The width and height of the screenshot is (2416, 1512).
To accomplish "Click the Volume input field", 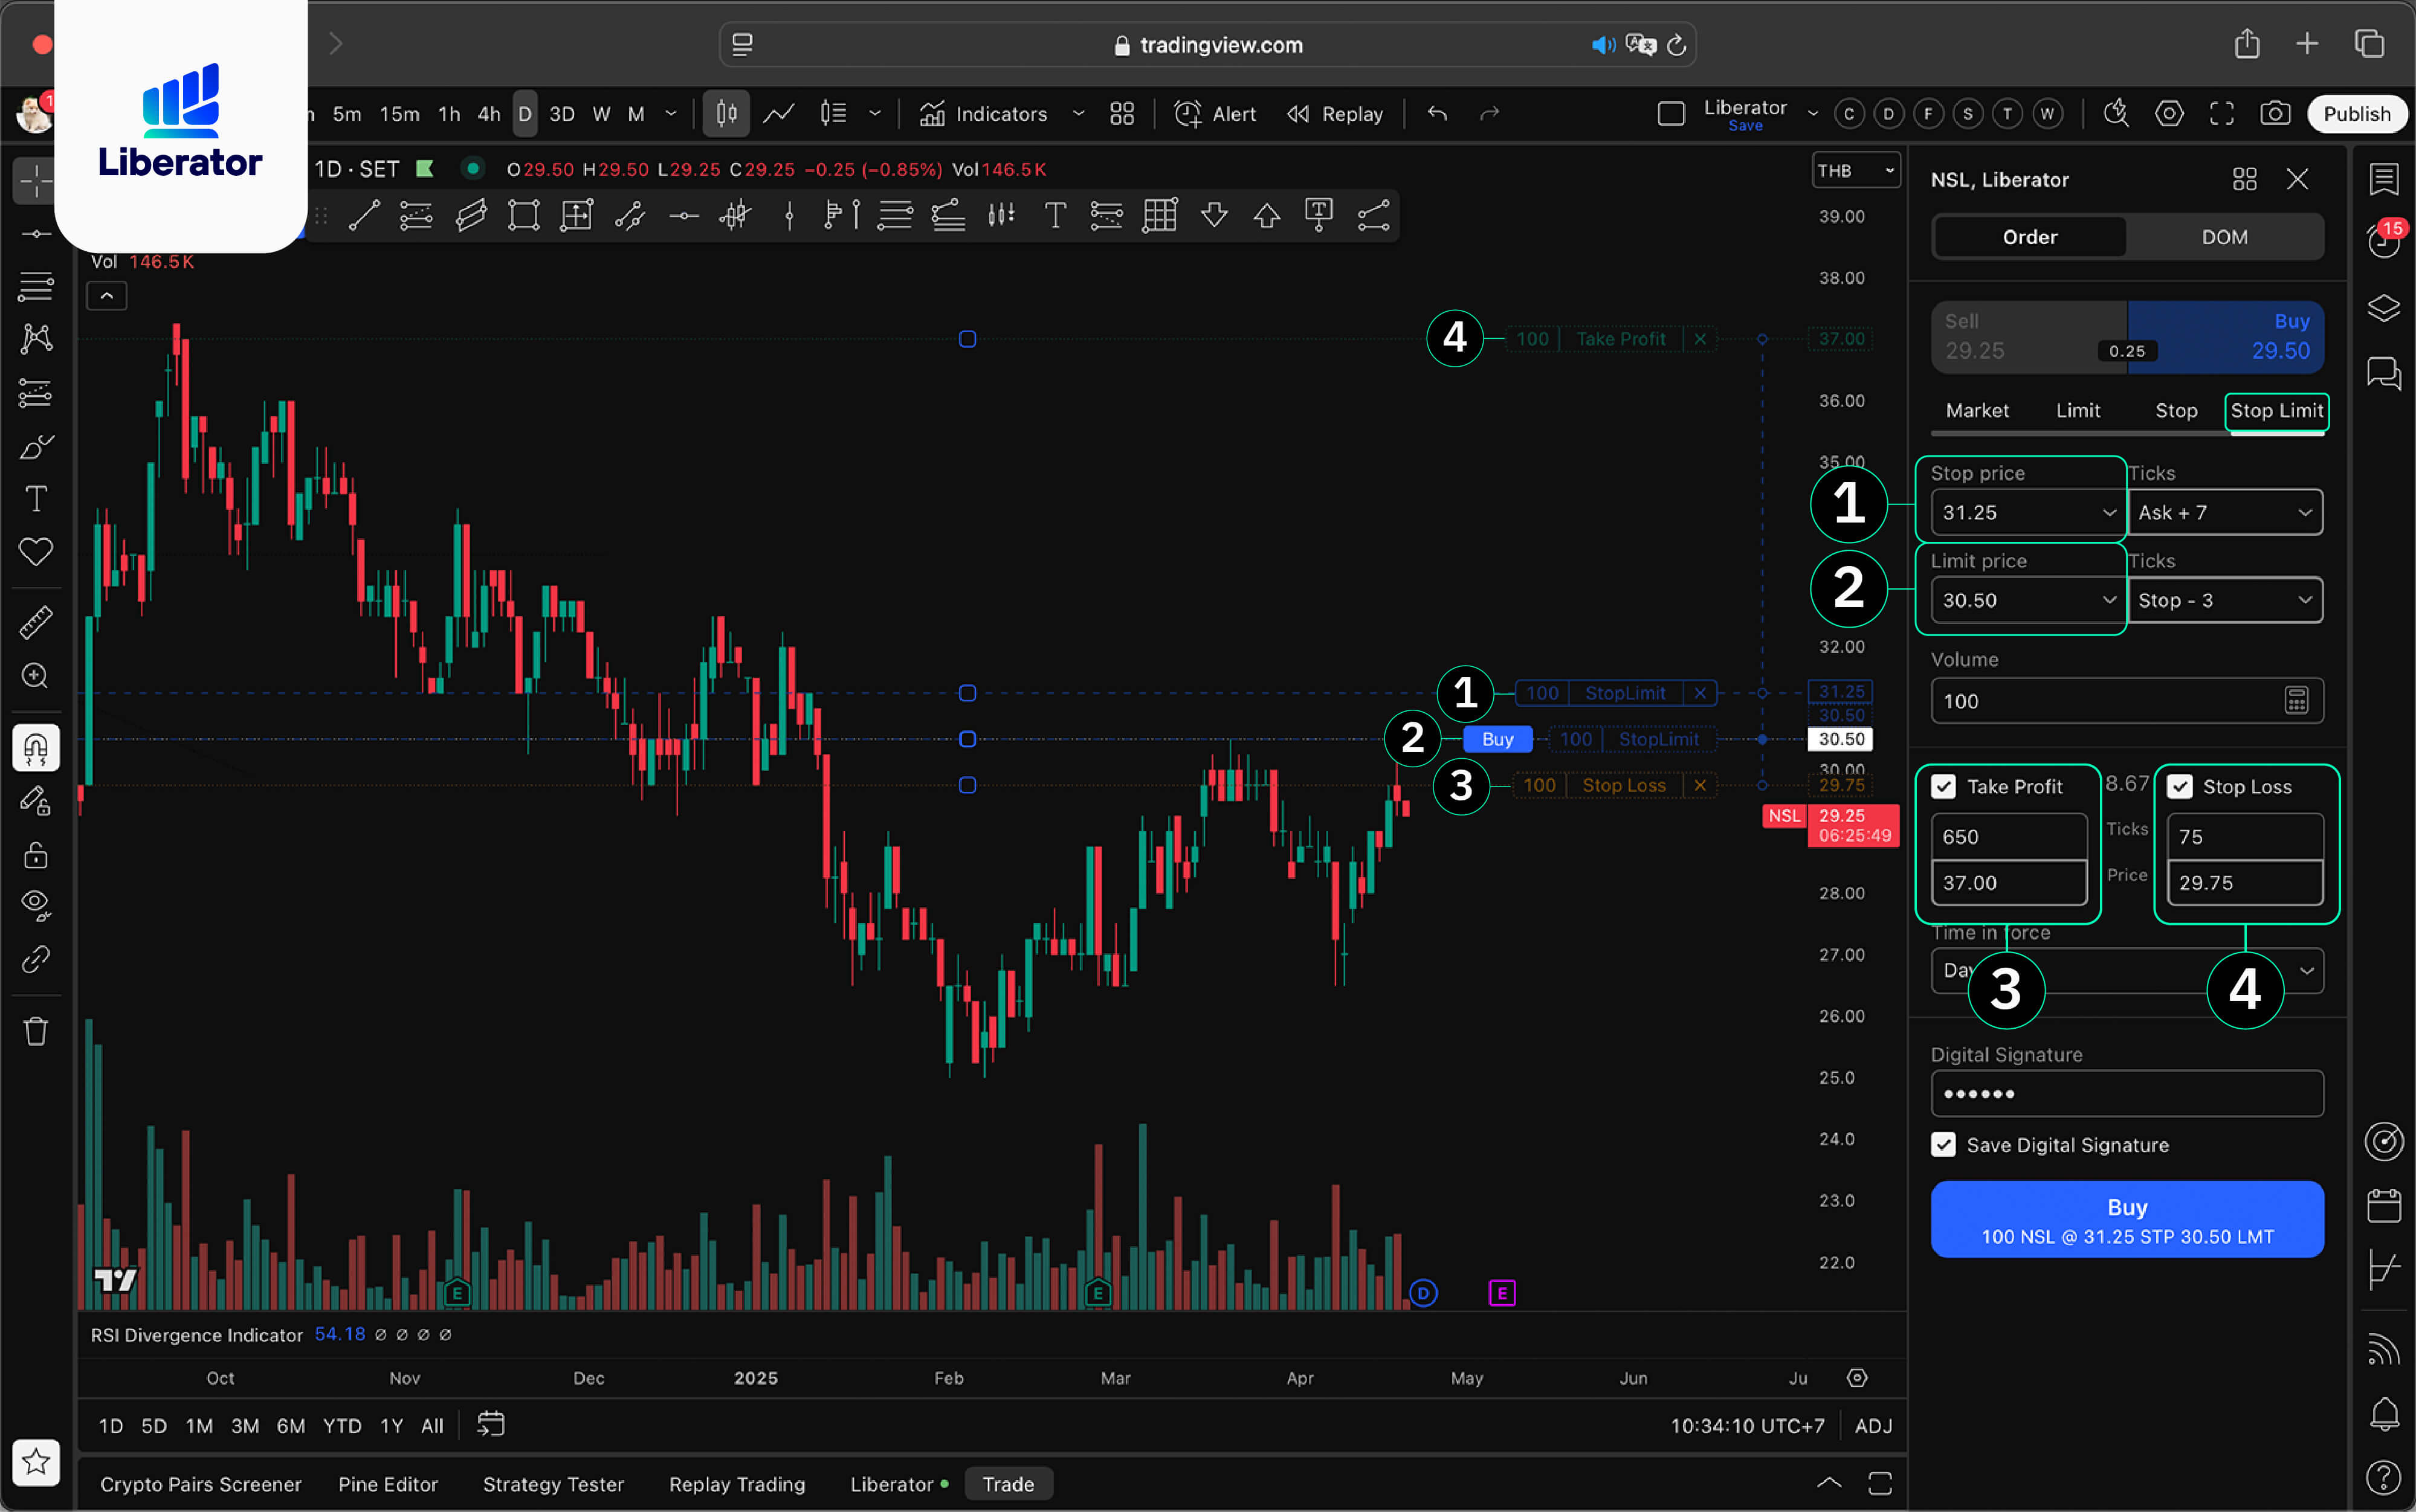I will (2127, 701).
